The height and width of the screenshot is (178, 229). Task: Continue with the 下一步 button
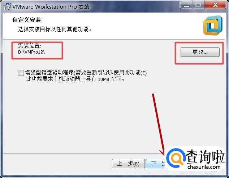tap(156, 164)
